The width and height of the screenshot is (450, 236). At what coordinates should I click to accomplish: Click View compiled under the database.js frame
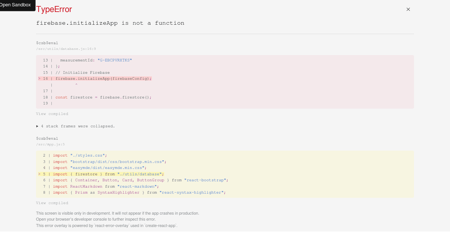52,114
